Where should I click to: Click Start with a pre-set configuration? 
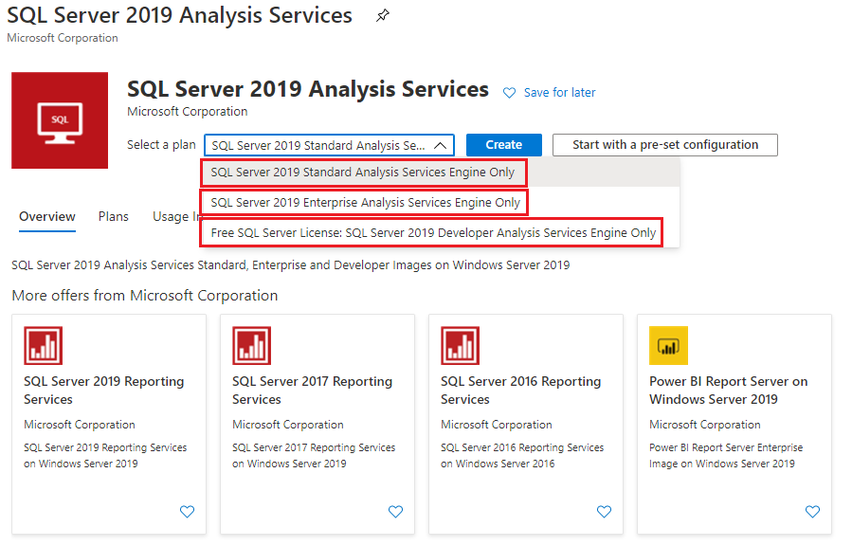pos(665,145)
